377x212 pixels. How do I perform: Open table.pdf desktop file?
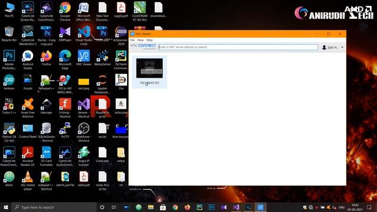[84, 178]
